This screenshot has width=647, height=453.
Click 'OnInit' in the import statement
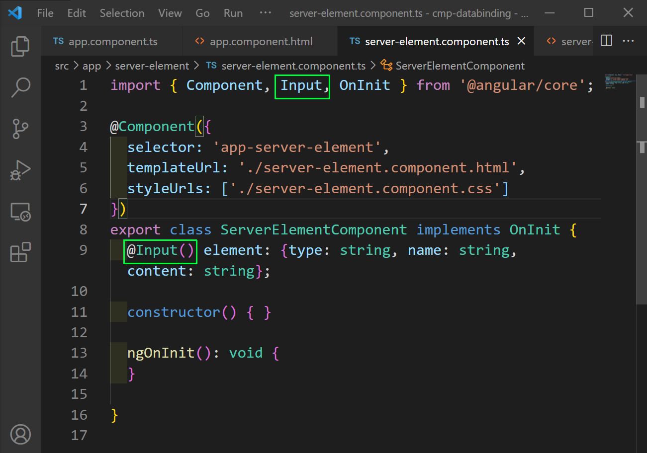[365, 85]
